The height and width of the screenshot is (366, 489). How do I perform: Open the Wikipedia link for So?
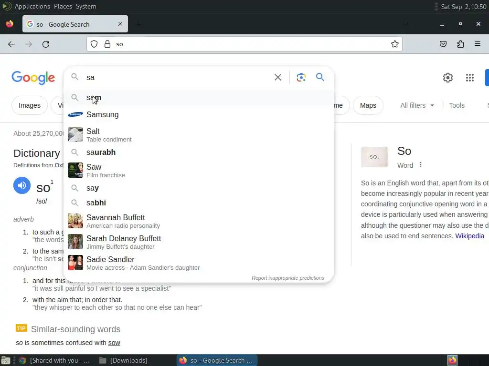pos(470,236)
